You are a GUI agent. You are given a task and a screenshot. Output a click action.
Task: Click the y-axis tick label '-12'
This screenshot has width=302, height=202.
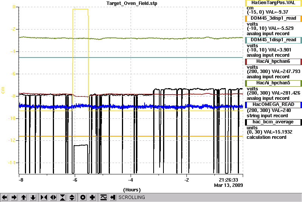coord(11,140)
